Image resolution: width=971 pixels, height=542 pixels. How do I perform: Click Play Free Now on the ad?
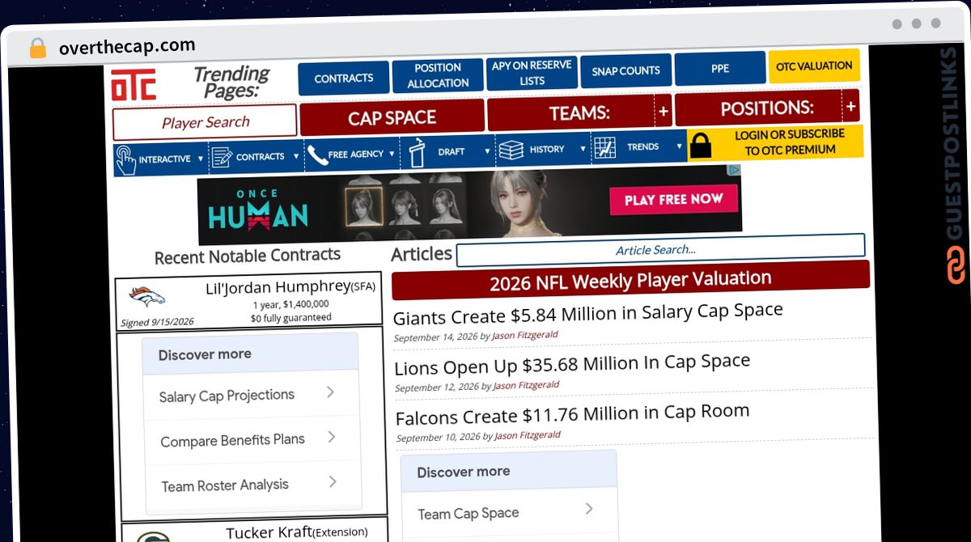pyautogui.click(x=673, y=199)
